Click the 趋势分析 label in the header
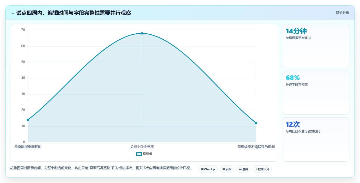This screenshot has width=360, height=183. coord(342,13)
